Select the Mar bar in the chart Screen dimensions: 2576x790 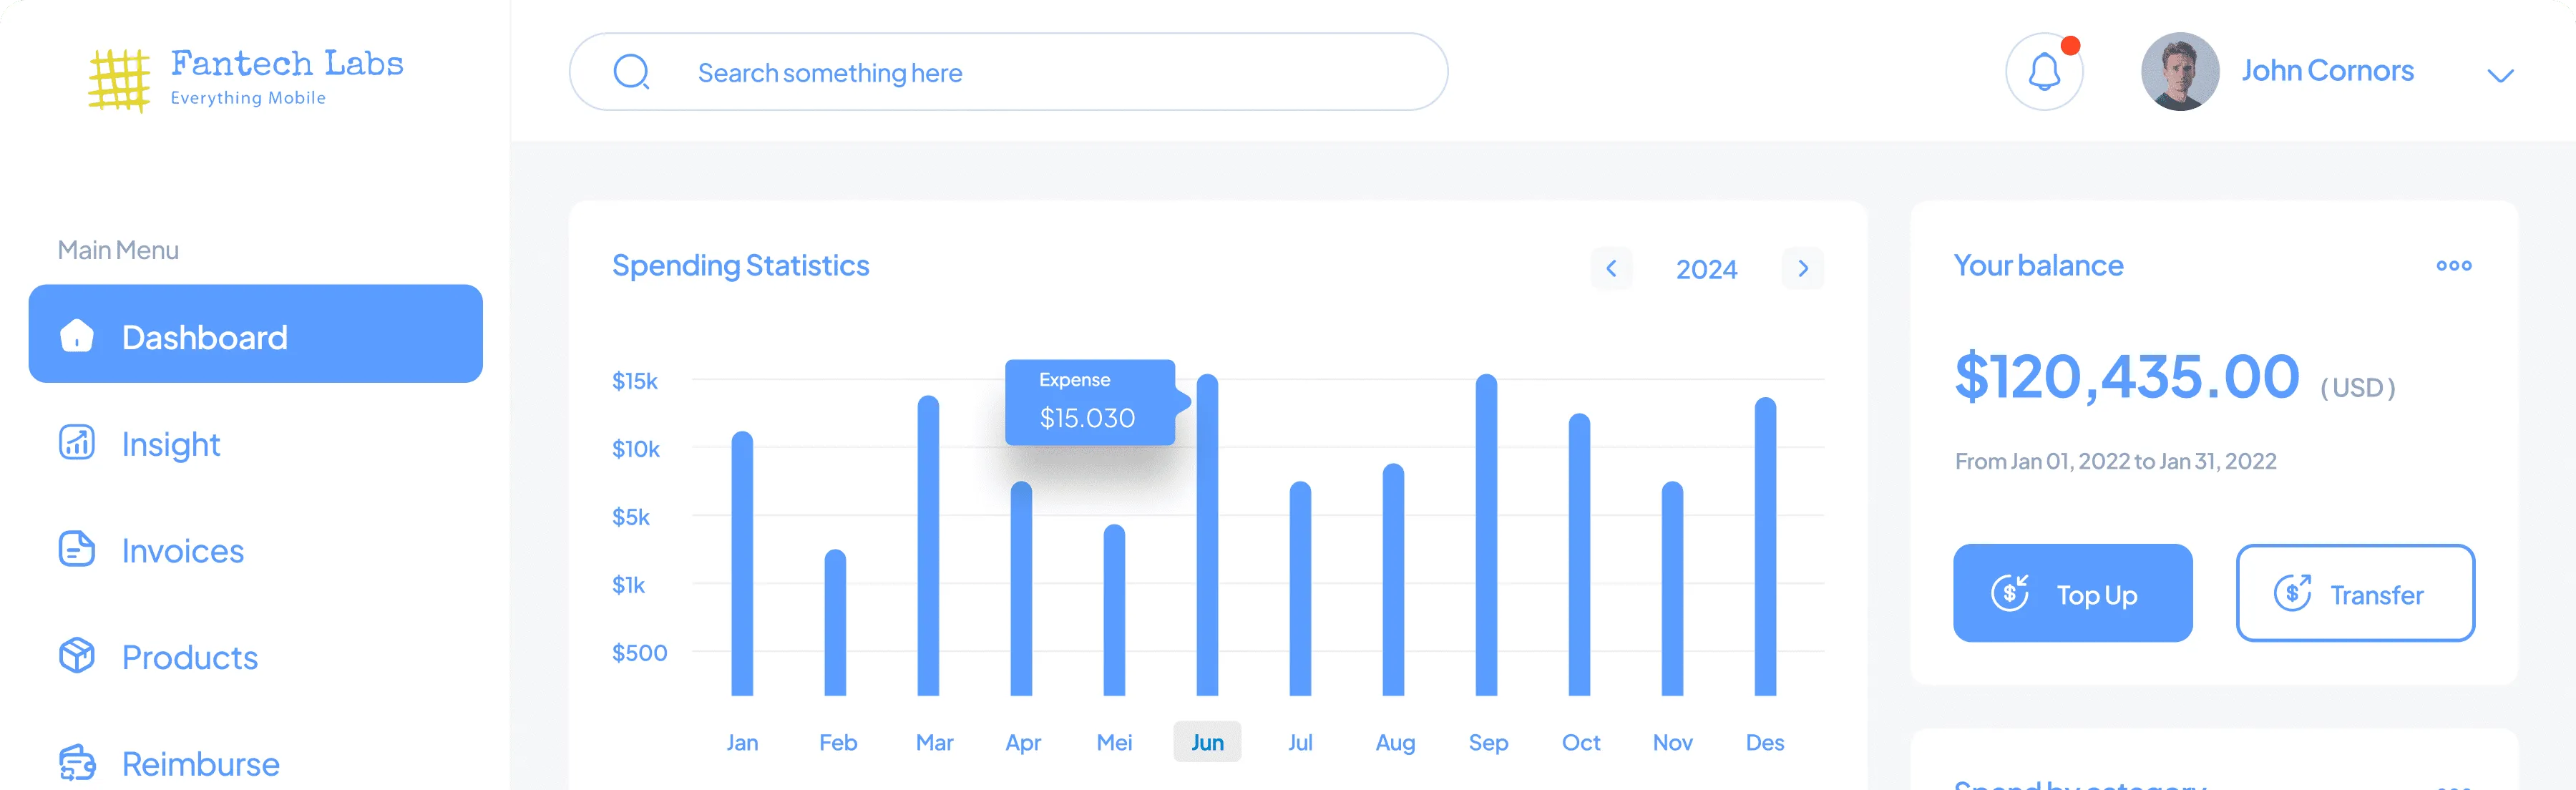click(x=928, y=545)
